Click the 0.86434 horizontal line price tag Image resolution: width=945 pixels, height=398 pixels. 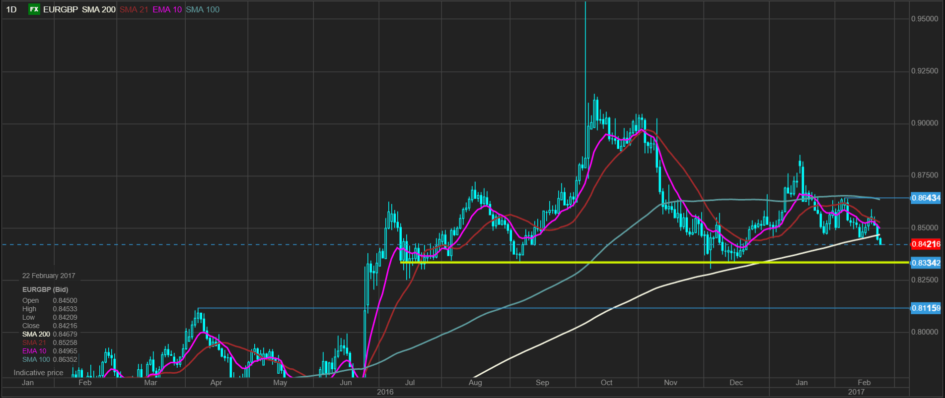(x=926, y=198)
